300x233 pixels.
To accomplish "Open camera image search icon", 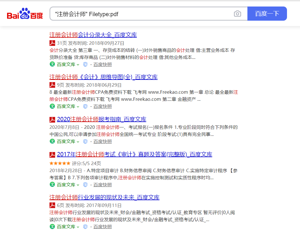I will pos(238,14).
